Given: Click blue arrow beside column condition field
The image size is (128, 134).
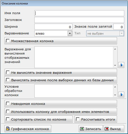Looking at the screenshot, I should pos(121,95).
